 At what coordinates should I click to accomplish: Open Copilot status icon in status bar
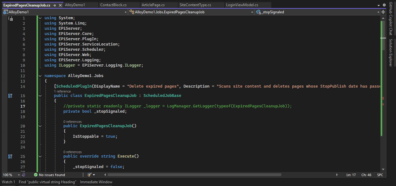pyautogui.click(x=23, y=175)
